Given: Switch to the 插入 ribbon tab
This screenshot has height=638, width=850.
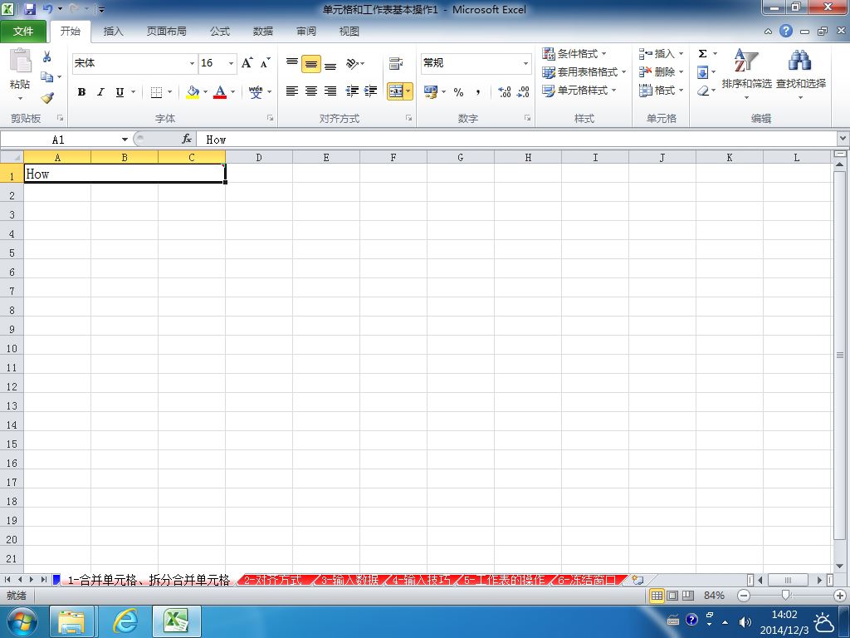Looking at the screenshot, I should tap(113, 32).
